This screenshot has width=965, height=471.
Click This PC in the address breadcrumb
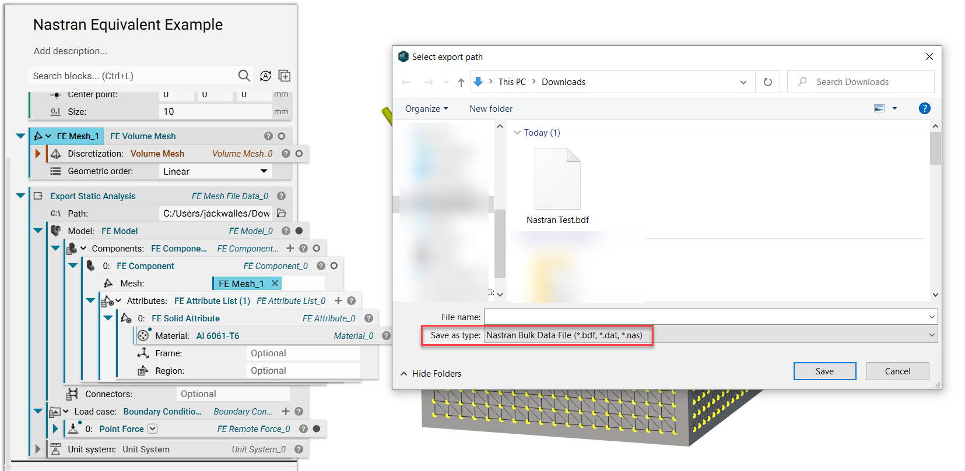tap(512, 82)
